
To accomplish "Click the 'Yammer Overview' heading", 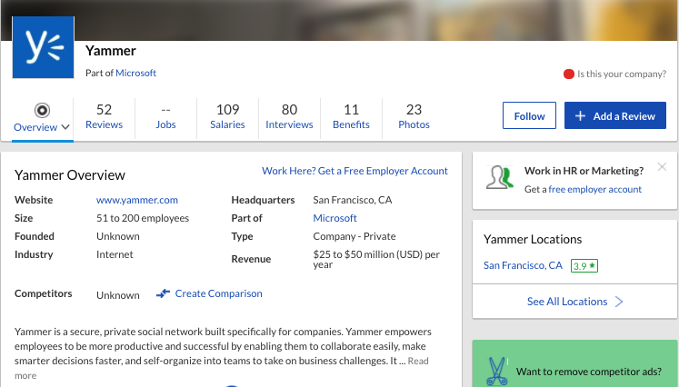I will (x=70, y=175).
